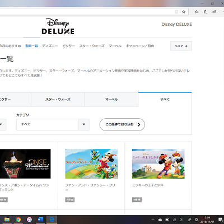Open the キャンペーン／特典 navigation link

pos(140,46)
